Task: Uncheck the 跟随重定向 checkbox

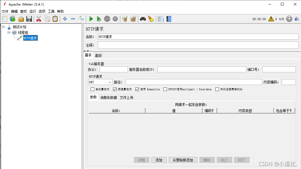Action: (115, 89)
